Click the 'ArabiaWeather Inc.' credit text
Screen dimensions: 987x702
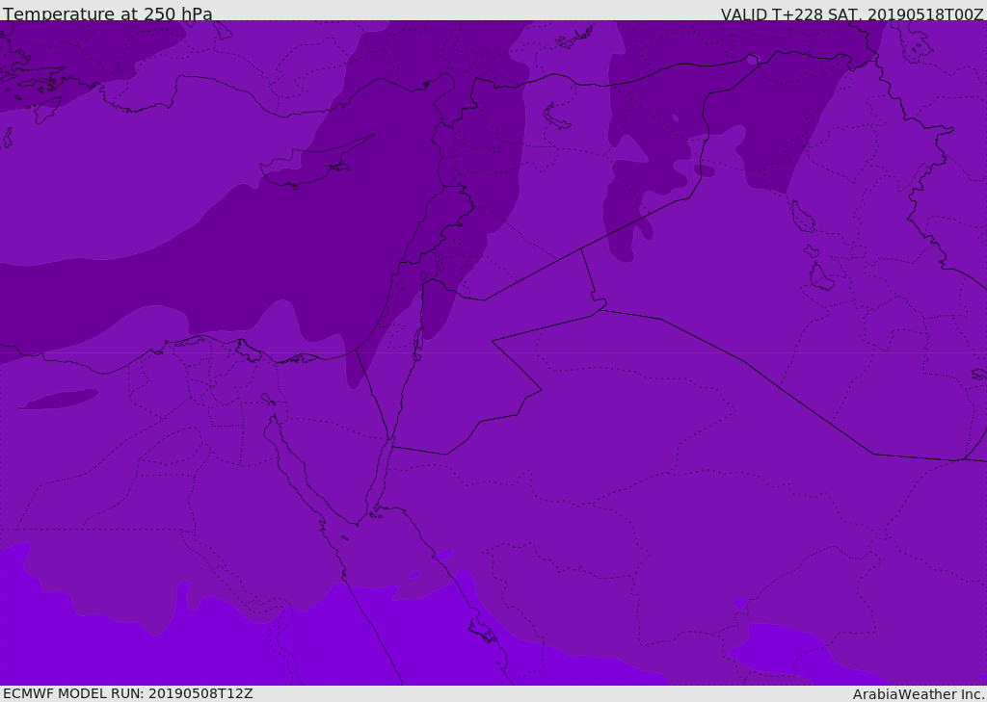(x=920, y=694)
